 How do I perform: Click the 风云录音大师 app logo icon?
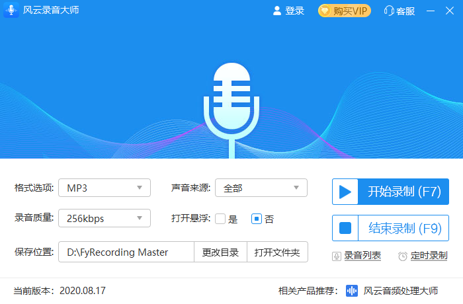(11, 11)
